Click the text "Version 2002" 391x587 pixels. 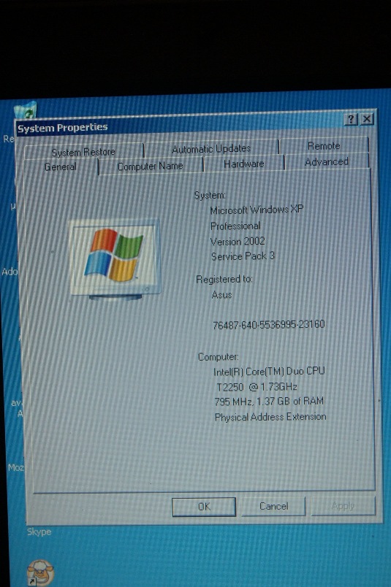[238, 242]
